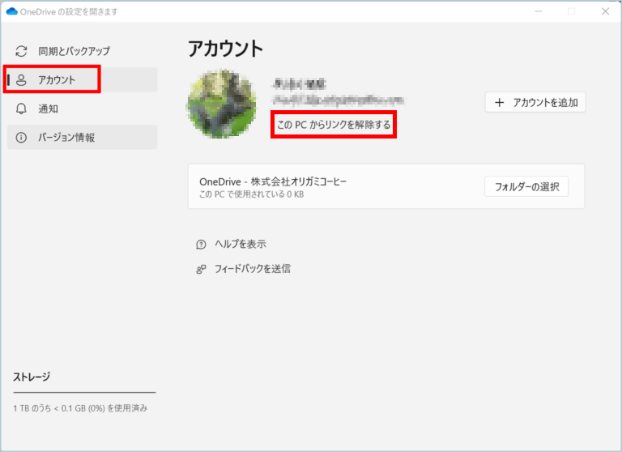622x452 pixels.
Task: Select the アカウント sidebar item
Action: click(x=82, y=79)
